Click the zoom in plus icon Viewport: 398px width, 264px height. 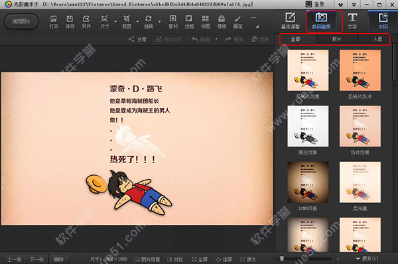338,259
